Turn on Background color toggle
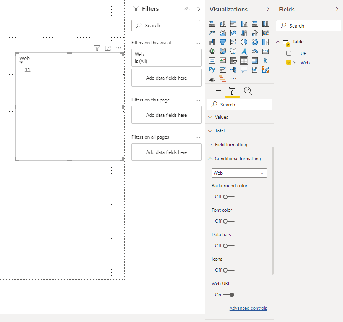The image size is (343, 322). coord(228,197)
